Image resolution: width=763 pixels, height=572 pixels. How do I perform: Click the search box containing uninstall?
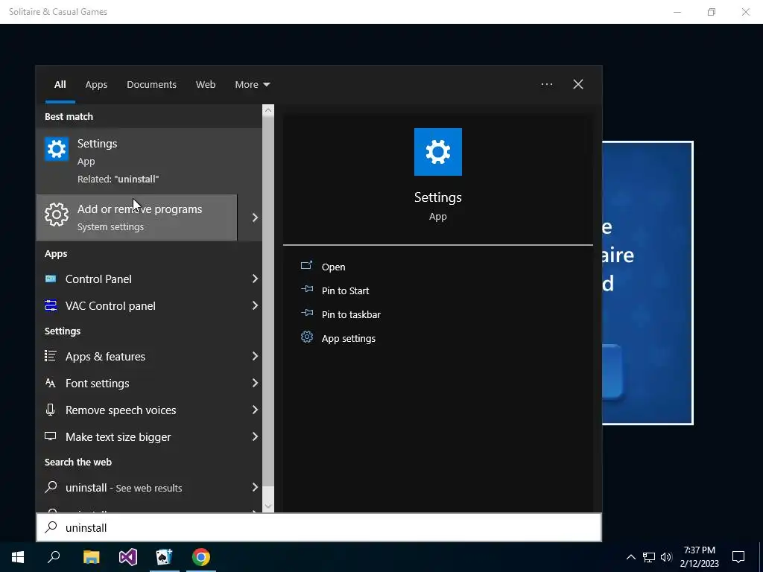[x=319, y=528]
